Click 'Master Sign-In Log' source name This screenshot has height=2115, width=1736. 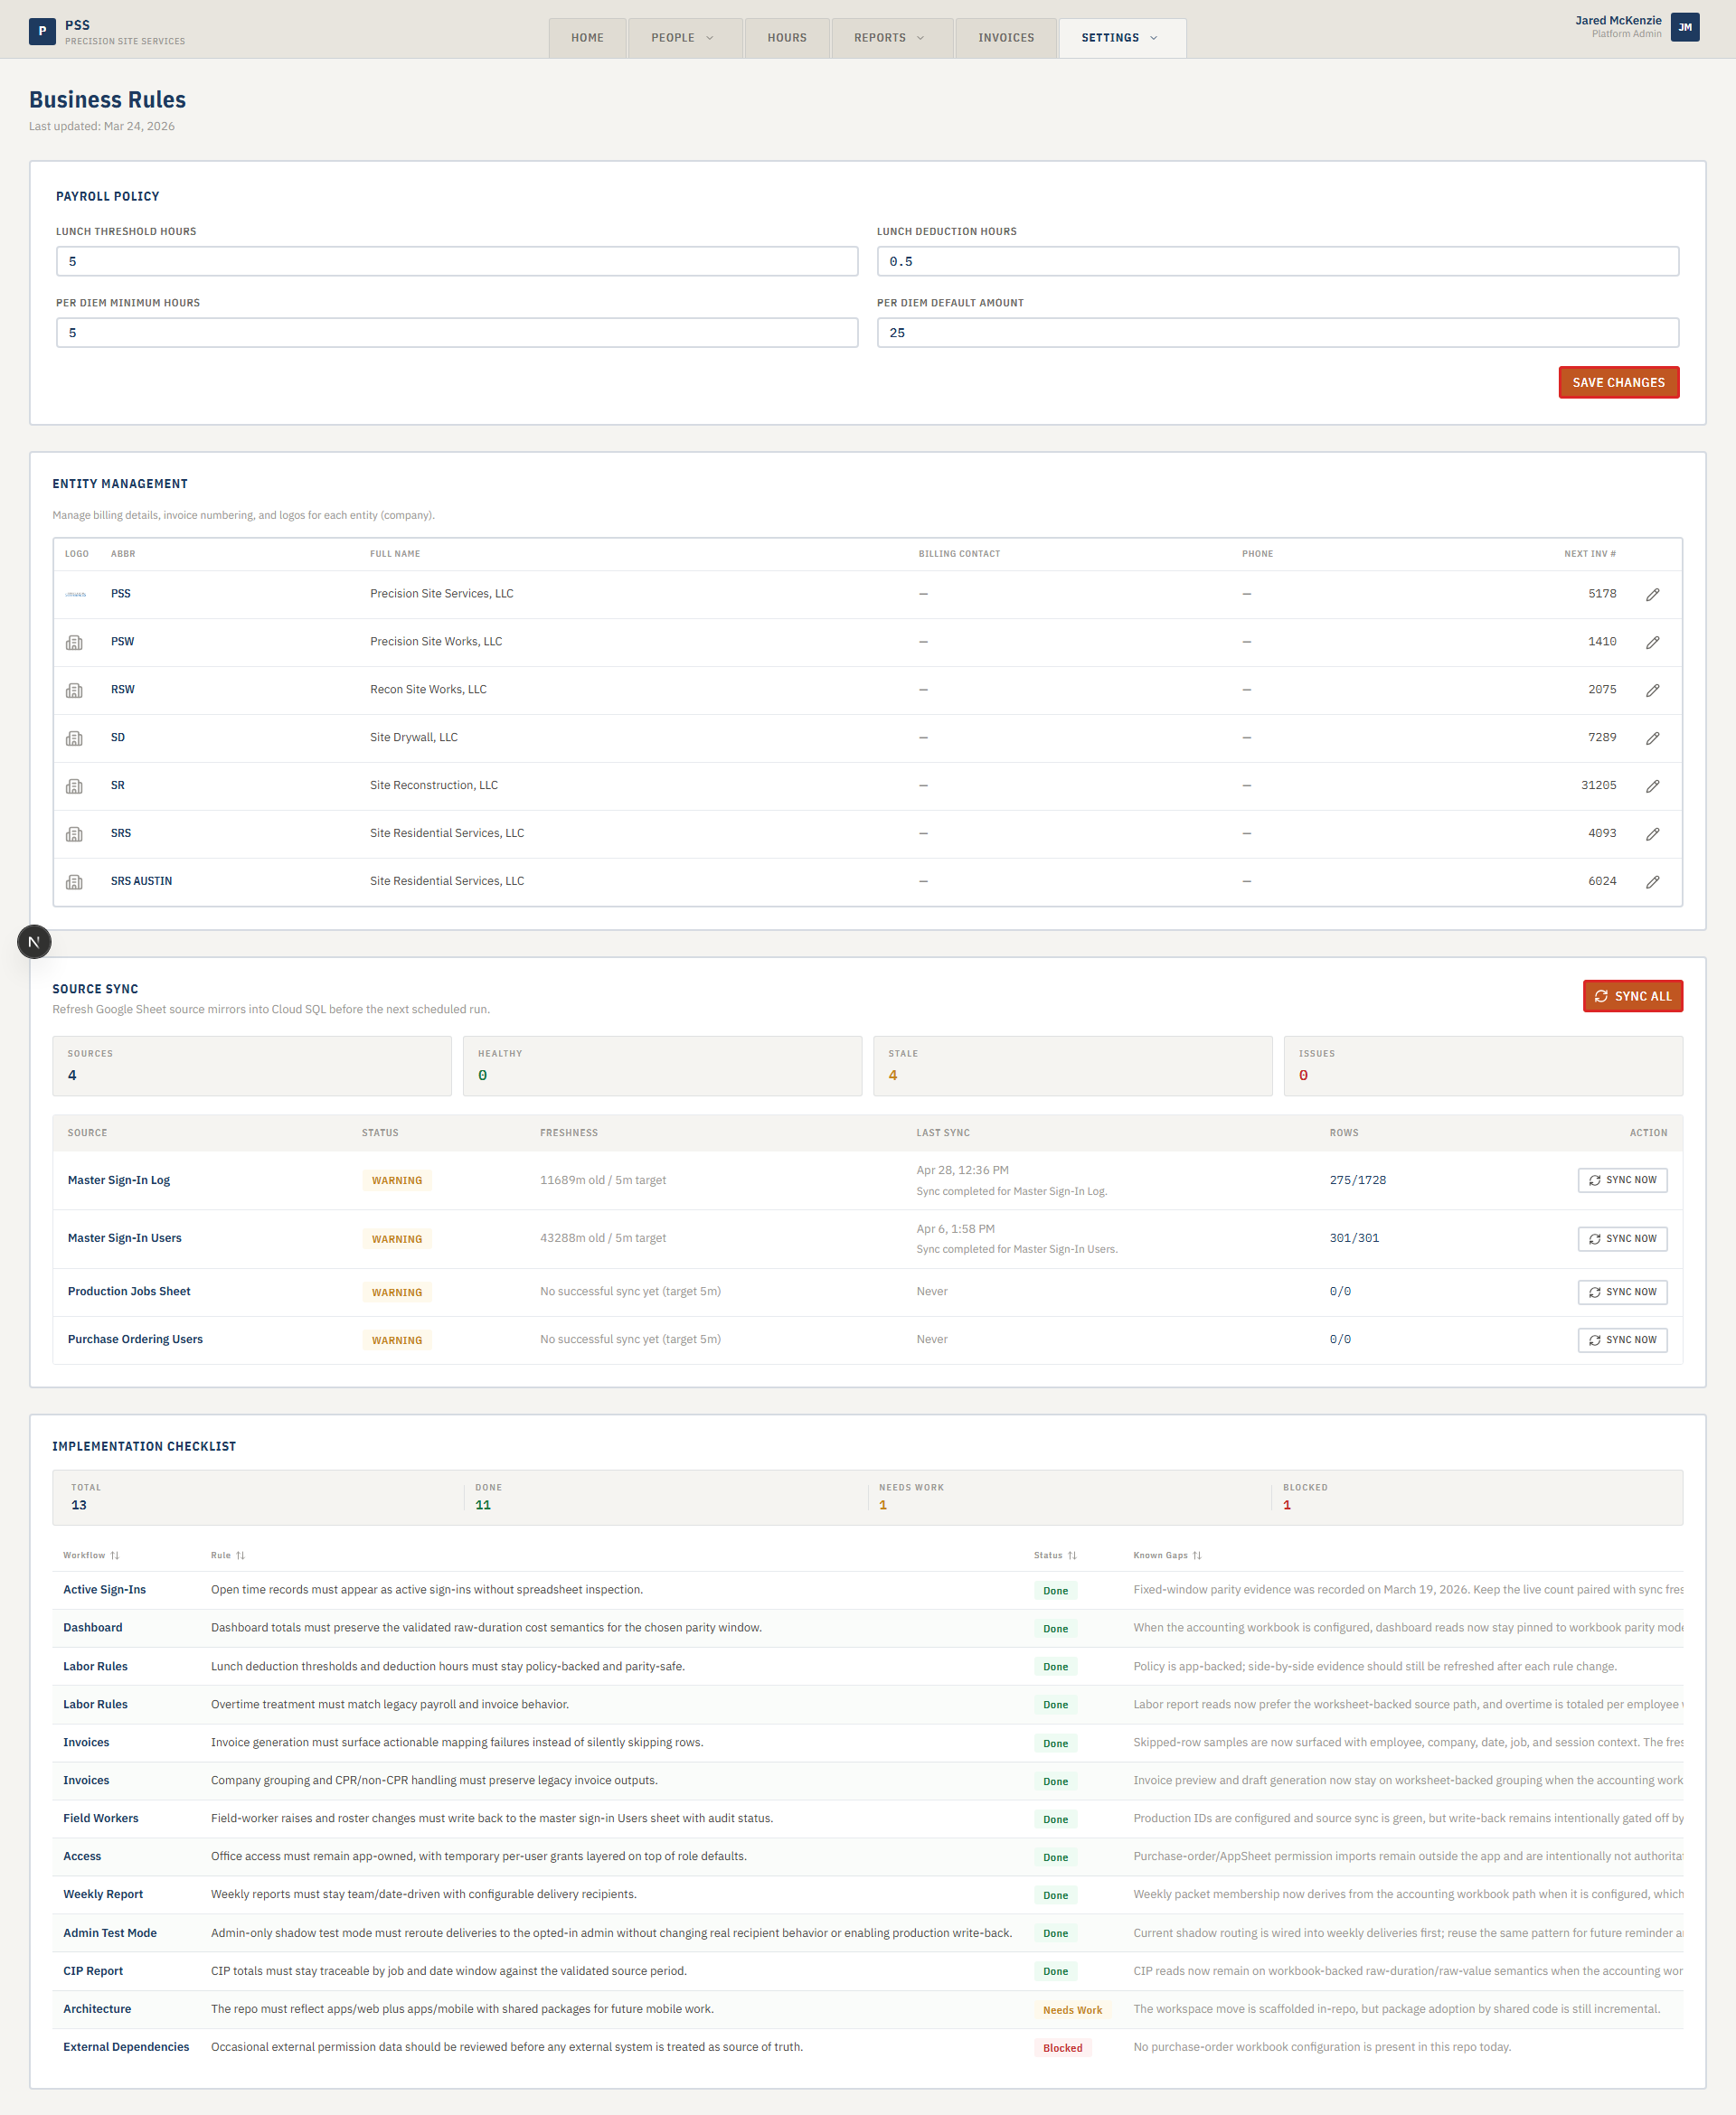[119, 1180]
